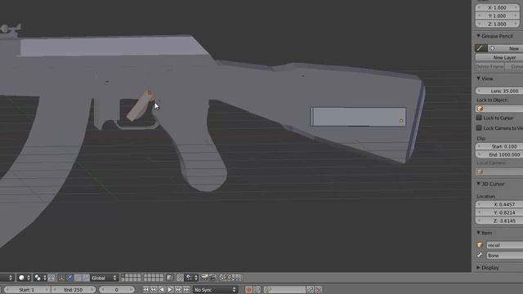
Task: Click the orange armature object icon beside recoil
Action: (x=480, y=245)
